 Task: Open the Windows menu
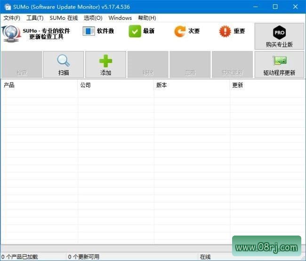click(x=120, y=18)
